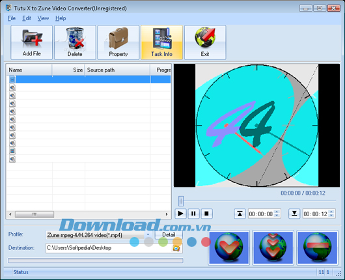Viewport: 345px width, 280px height.
Task: Click the application icon in title bar
Action: point(8,8)
